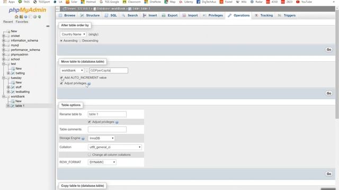
Task: Open phpMyAdmin documentation question icon
Action: tap(26, 17)
